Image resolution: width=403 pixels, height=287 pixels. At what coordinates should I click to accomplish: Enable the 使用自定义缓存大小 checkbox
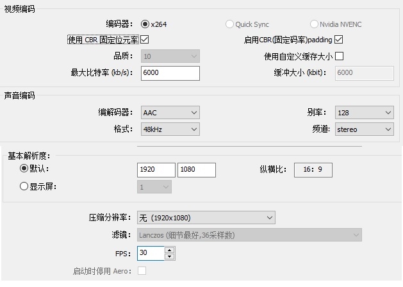[339, 56]
